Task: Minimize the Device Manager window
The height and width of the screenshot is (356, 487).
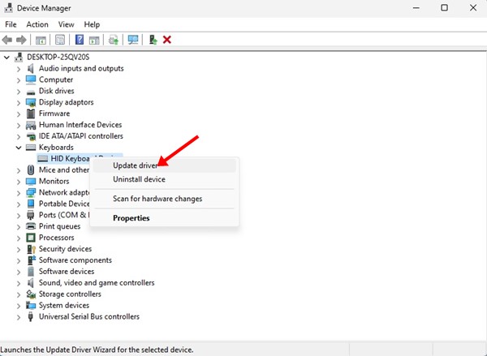Action: point(416,8)
